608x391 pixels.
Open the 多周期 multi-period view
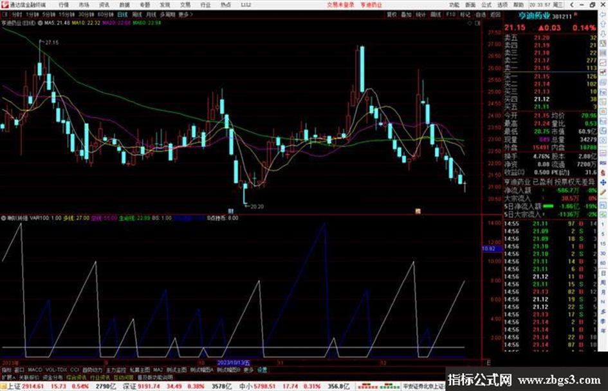tap(167, 14)
